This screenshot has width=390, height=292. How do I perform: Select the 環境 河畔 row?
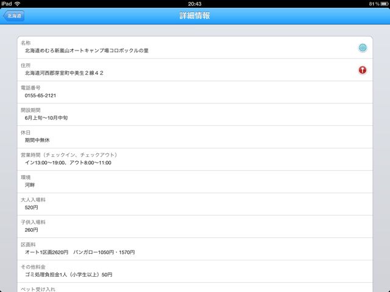[x=195, y=182]
